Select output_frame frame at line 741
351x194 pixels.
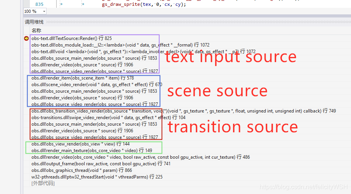pos(101,163)
